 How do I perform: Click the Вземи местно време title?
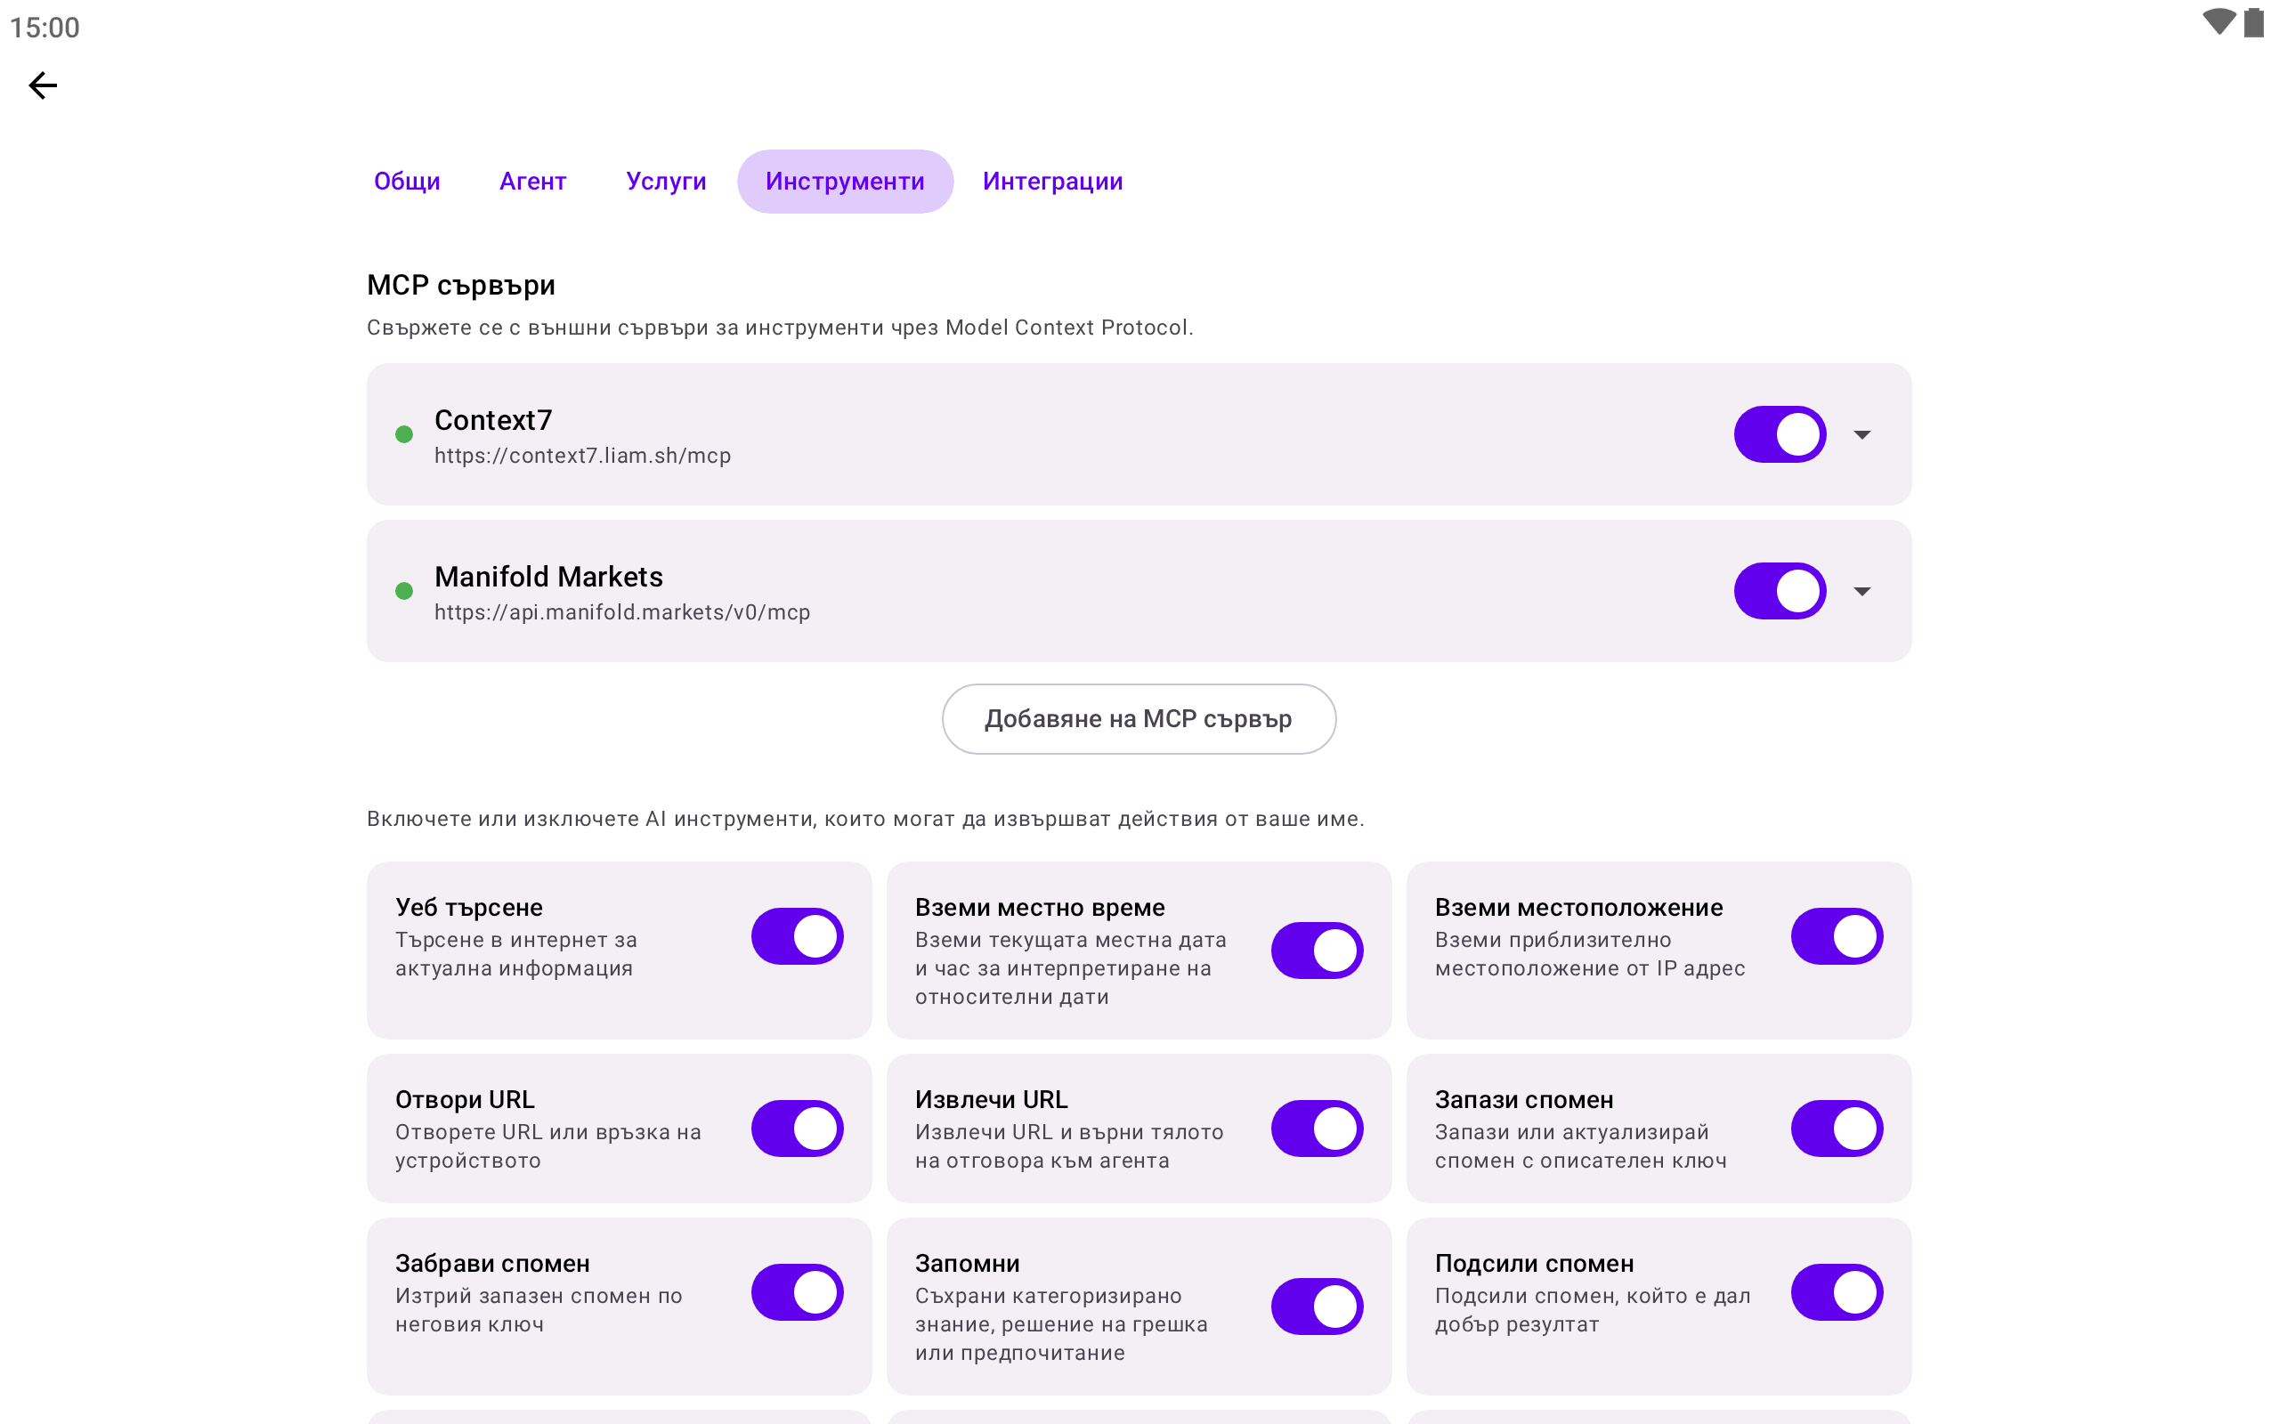click(1040, 908)
